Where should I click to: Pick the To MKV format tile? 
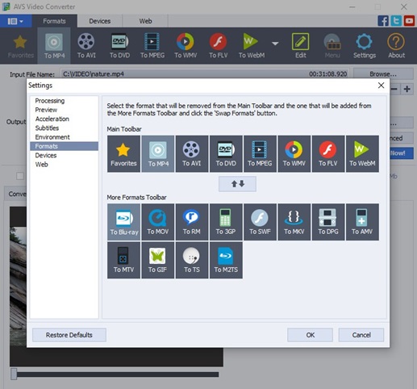click(294, 222)
